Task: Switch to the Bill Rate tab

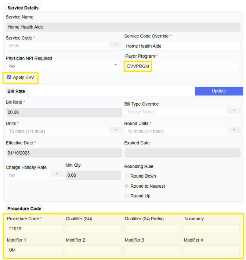Action: tap(16, 91)
